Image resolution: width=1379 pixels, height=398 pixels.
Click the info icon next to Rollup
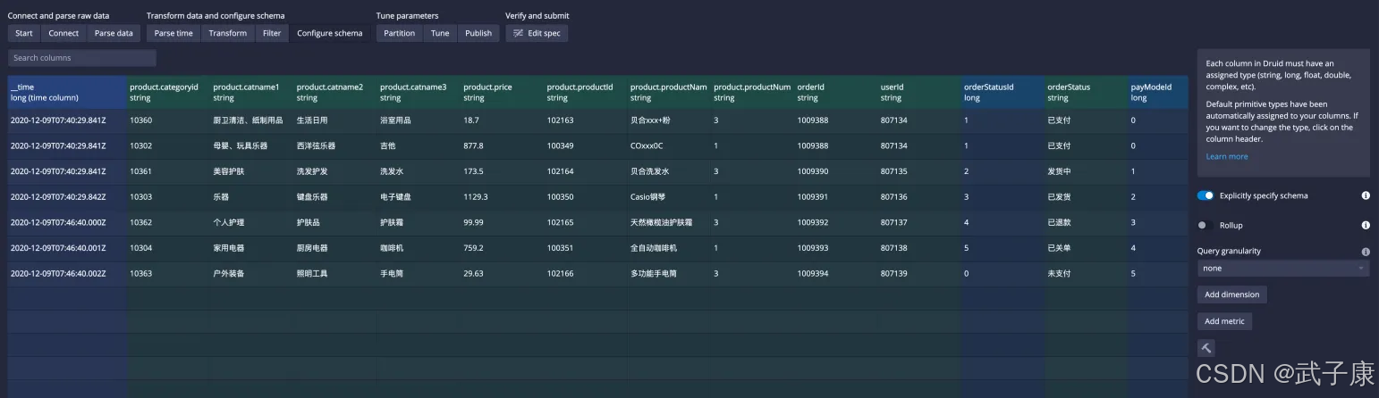click(1366, 226)
